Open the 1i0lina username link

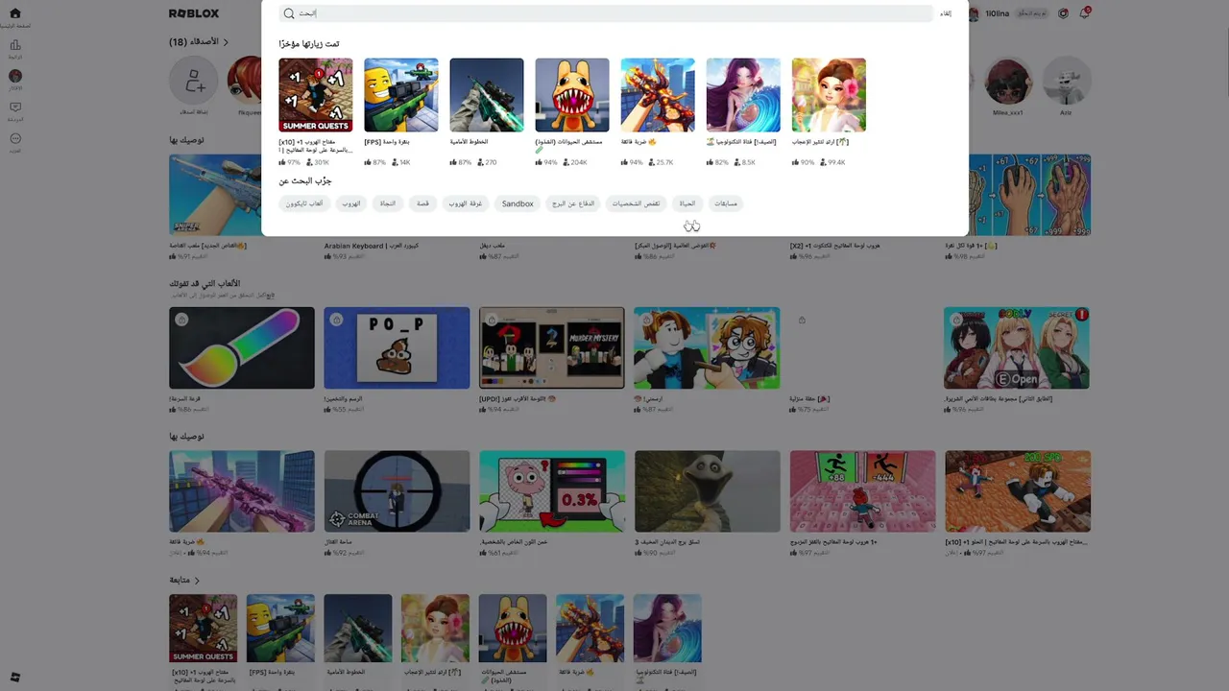coord(996,13)
